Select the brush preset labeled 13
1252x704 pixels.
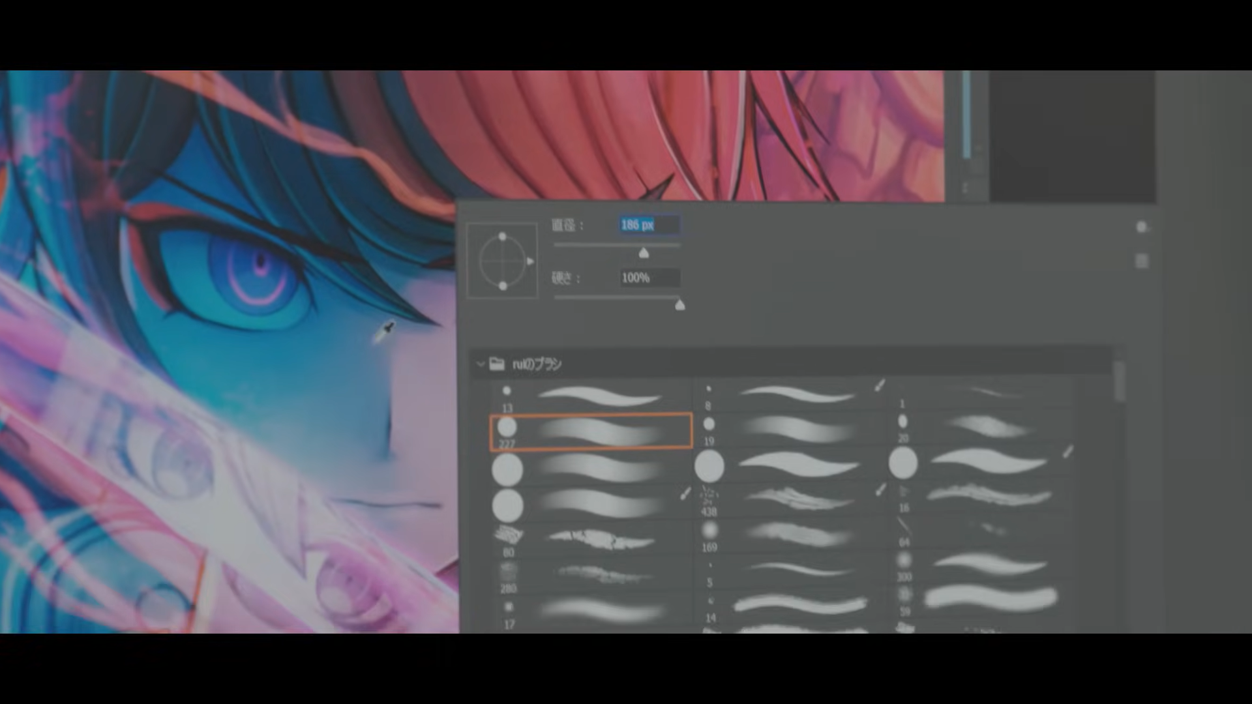point(591,396)
